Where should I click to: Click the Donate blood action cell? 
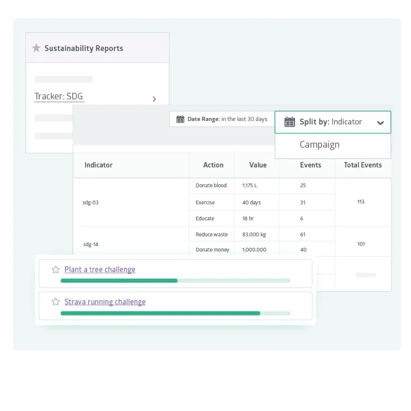[x=211, y=185]
